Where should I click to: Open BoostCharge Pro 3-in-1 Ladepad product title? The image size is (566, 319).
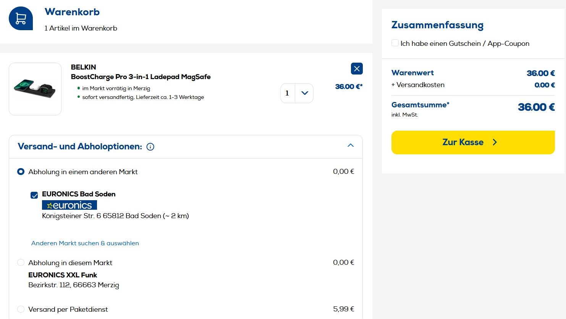(141, 77)
